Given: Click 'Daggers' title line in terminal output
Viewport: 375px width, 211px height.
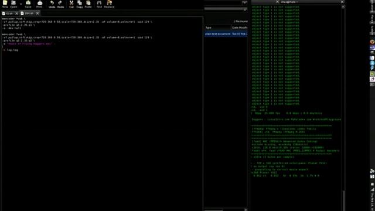Looking at the screenshot, I should pyautogui.click(x=296, y=120).
